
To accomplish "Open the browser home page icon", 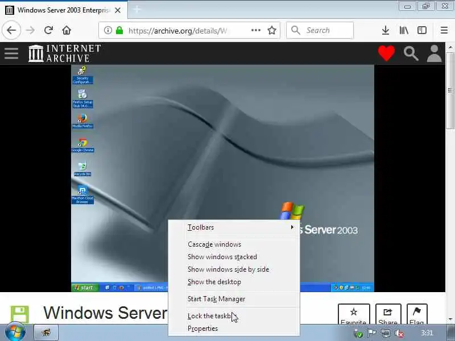I will pyautogui.click(x=67, y=30).
